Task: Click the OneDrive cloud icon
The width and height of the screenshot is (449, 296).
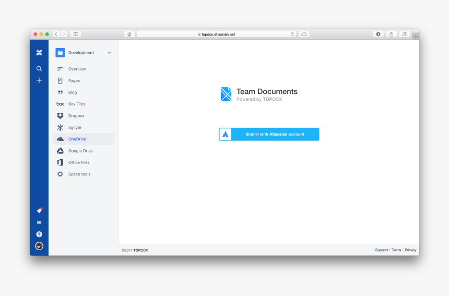Action: [x=60, y=139]
